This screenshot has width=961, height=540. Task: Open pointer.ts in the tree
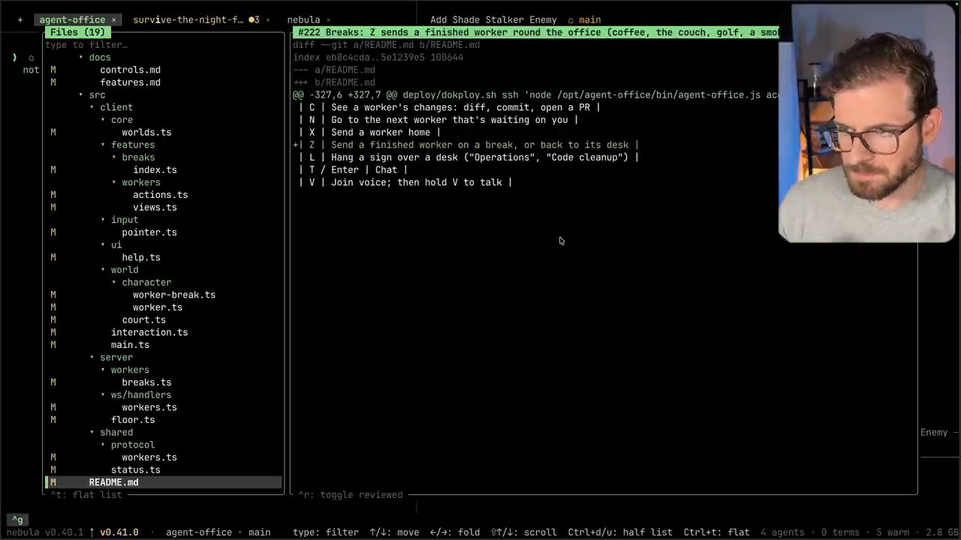coord(149,232)
